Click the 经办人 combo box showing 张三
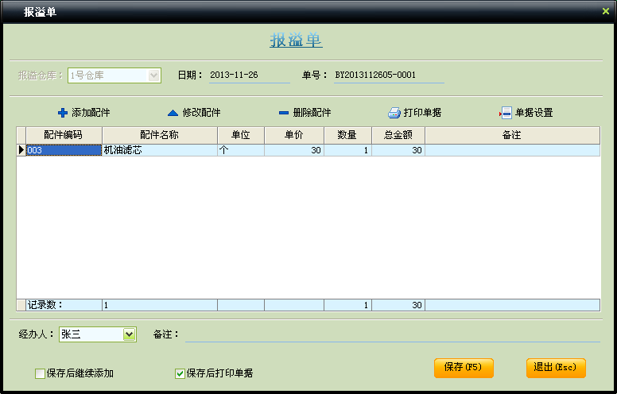 [98, 334]
